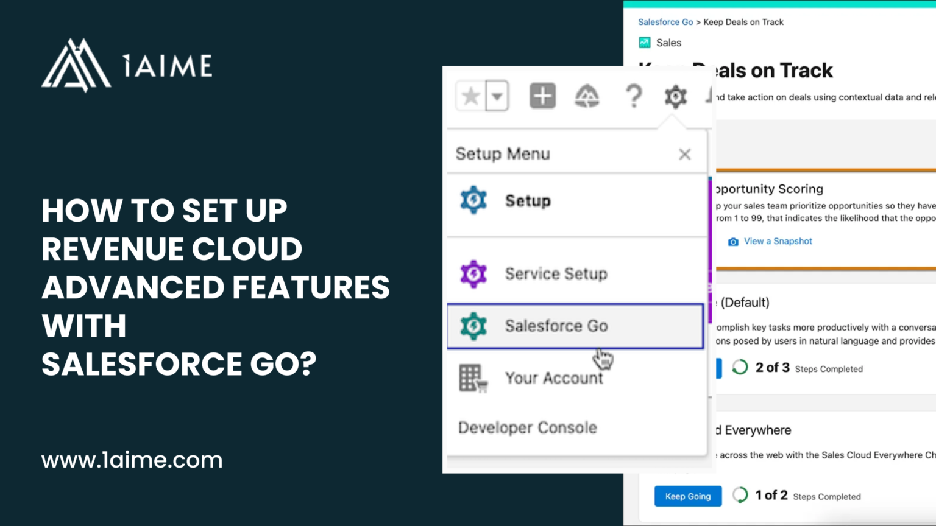Click the teal Salesforce Go gear icon
The image size is (936, 526).
tap(473, 326)
